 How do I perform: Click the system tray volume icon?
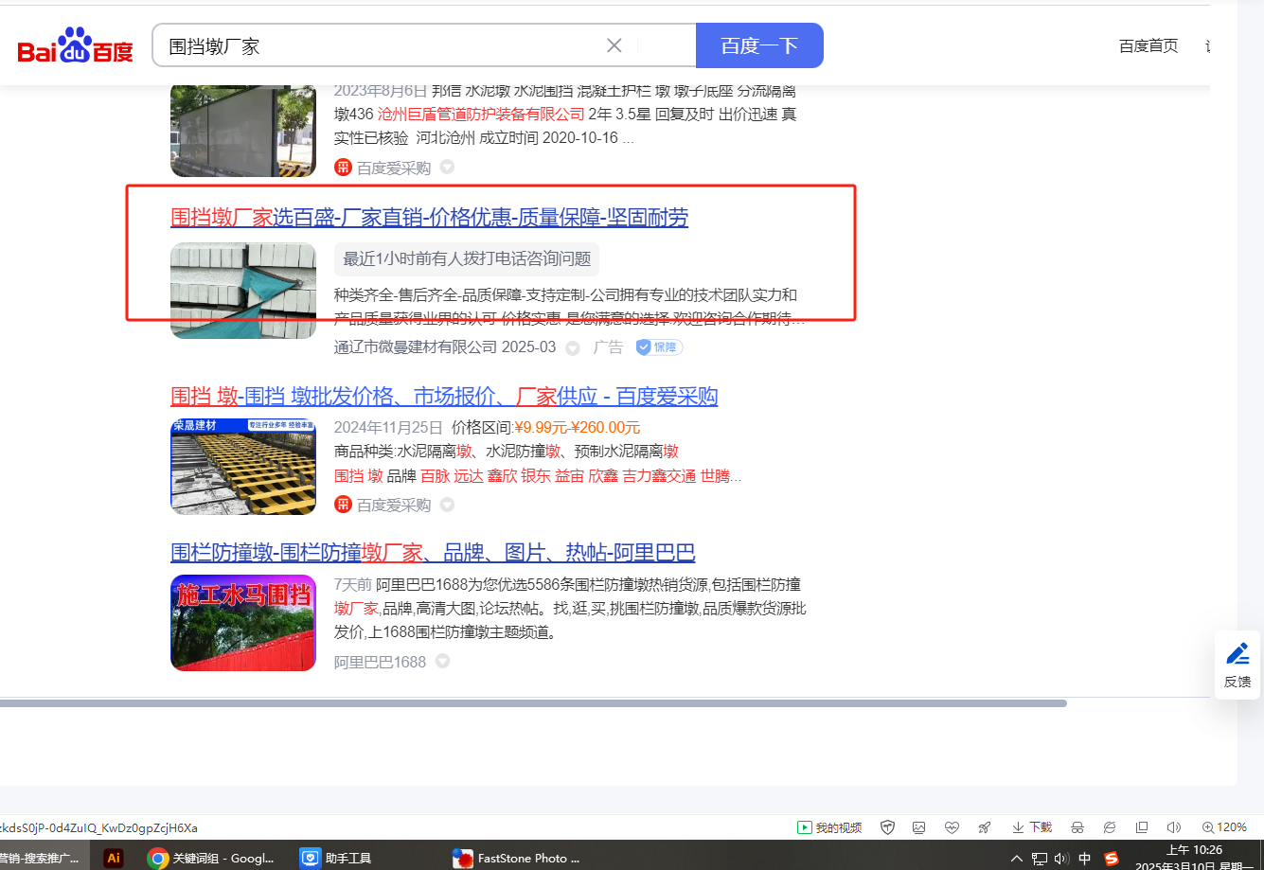[x=1061, y=859]
